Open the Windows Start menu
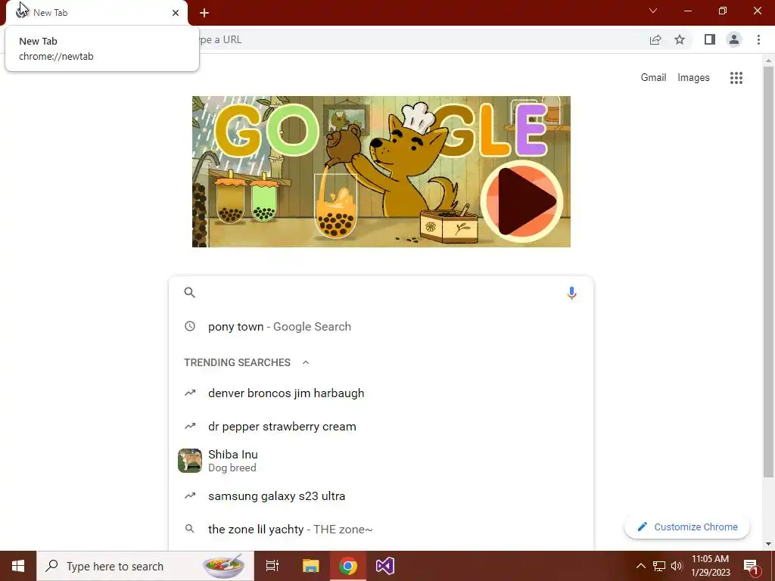This screenshot has width=775, height=581. pyautogui.click(x=18, y=566)
